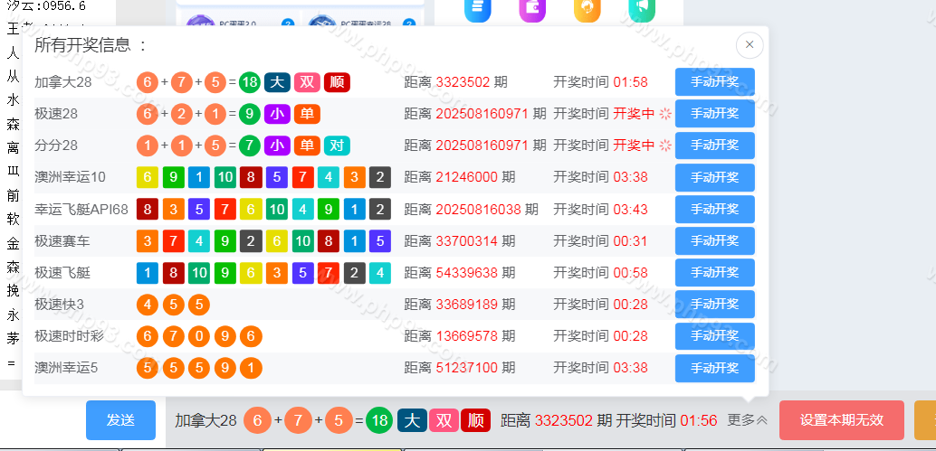
Task: Collapse the 更多 expander in bottom bar
Action: pos(748,419)
